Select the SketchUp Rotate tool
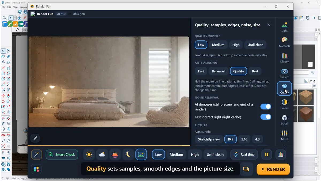This screenshot has width=321, height=181. click(3, 101)
